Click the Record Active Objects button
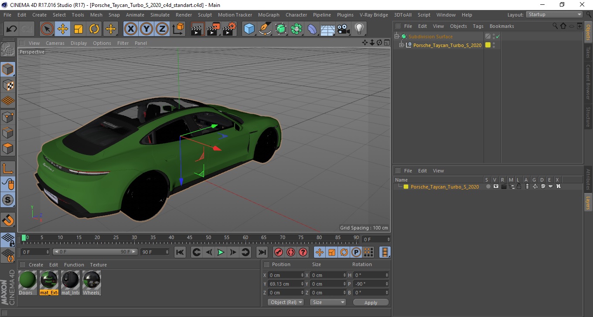The width and height of the screenshot is (593, 317). pos(279,252)
